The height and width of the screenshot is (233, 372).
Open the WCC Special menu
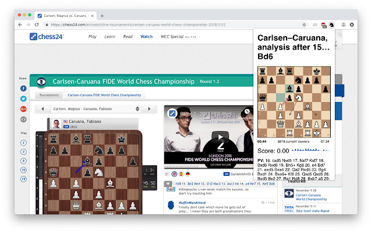click(x=178, y=37)
